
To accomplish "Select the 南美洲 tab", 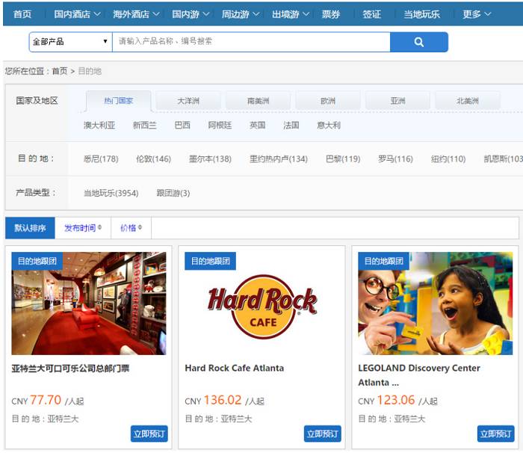I will click(x=259, y=101).
